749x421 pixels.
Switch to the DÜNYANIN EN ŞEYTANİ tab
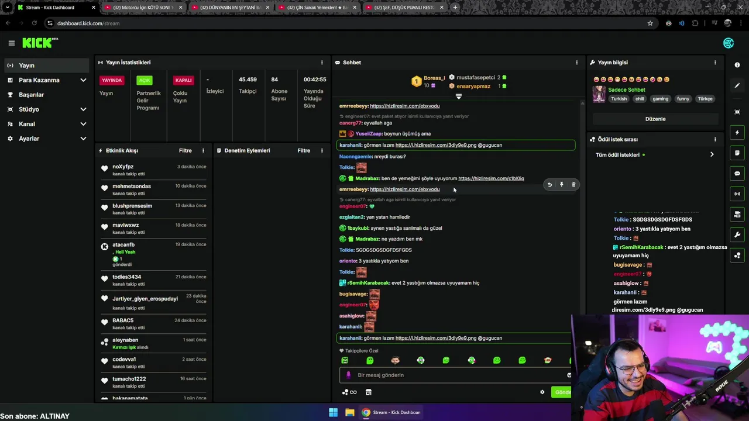(230, 8)
